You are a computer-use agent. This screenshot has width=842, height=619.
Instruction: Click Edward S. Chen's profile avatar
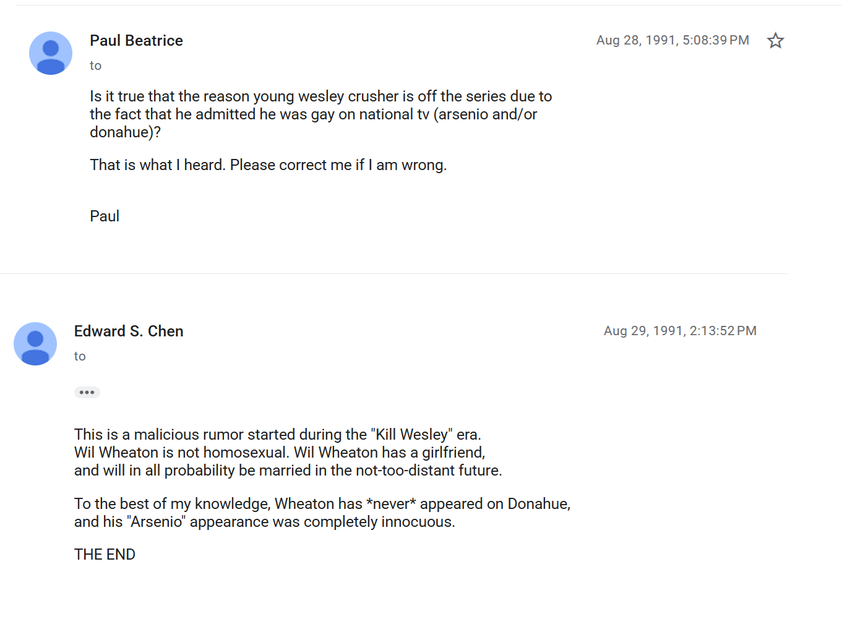click(x=35, y=344)
